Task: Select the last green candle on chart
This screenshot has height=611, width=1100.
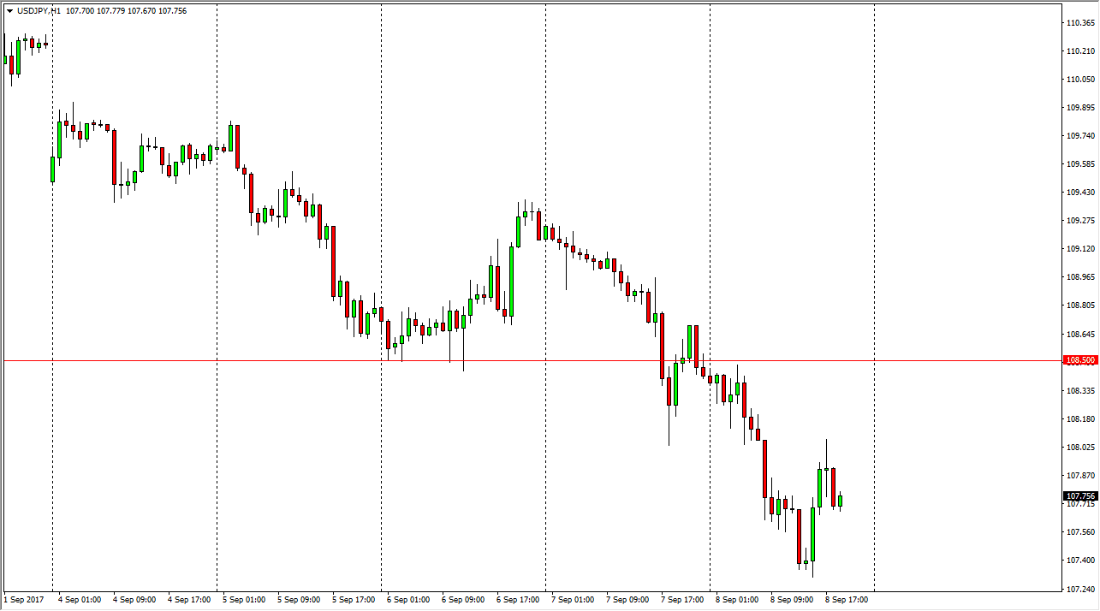Action: click(x=840, y=501)
